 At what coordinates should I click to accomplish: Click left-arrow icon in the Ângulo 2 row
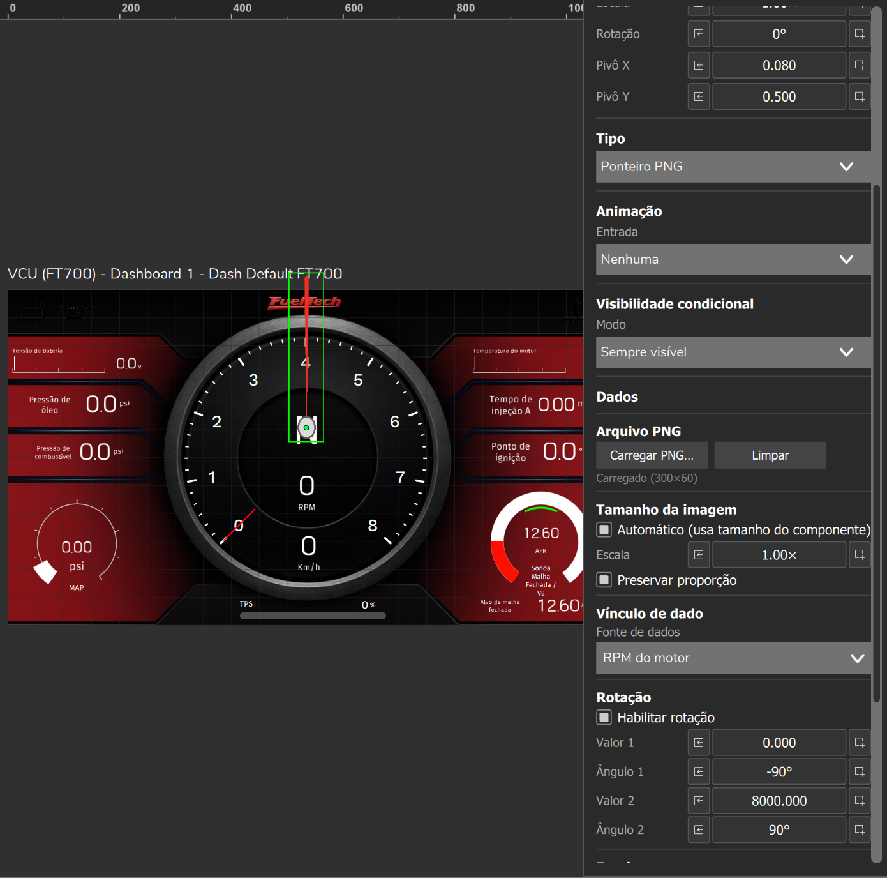[699, 829]
